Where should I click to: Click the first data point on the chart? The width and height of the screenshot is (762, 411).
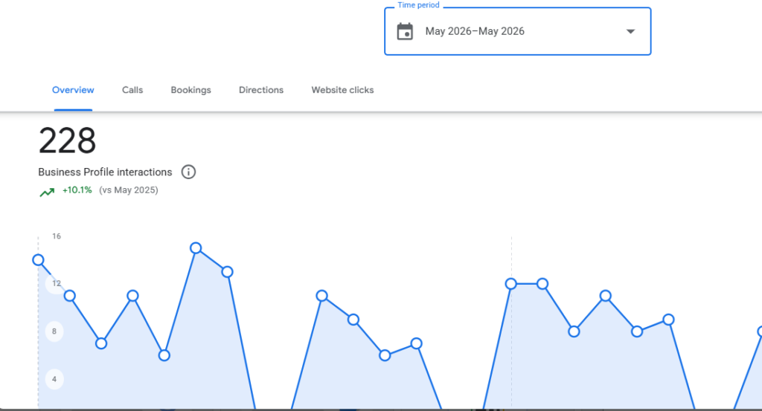tap(39, 260)
